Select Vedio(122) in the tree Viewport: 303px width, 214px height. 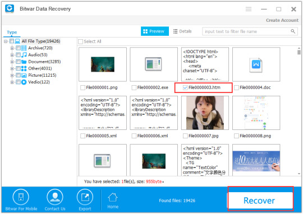point(39,82)
